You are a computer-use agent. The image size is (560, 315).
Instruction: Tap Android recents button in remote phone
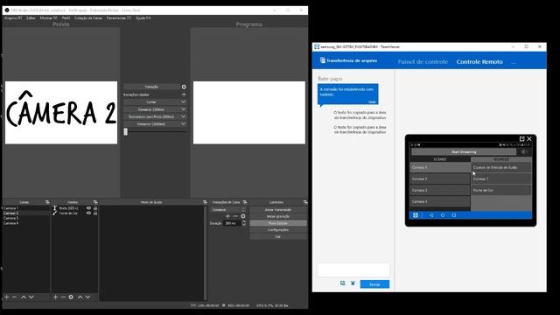pos(454,215)
